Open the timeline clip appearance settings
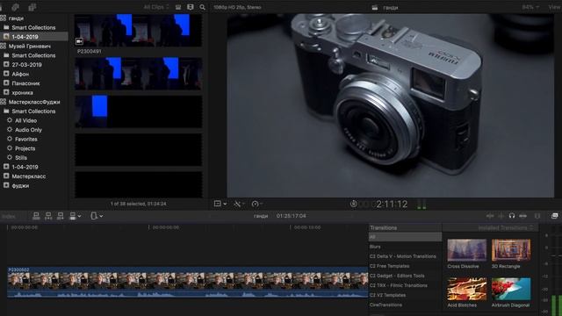This screenshot has width=562, height=316. 537,216
